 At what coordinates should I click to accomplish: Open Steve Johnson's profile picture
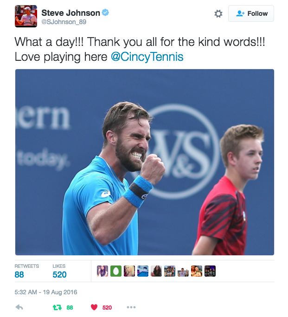pyautogui.click(x=26, y=16)
